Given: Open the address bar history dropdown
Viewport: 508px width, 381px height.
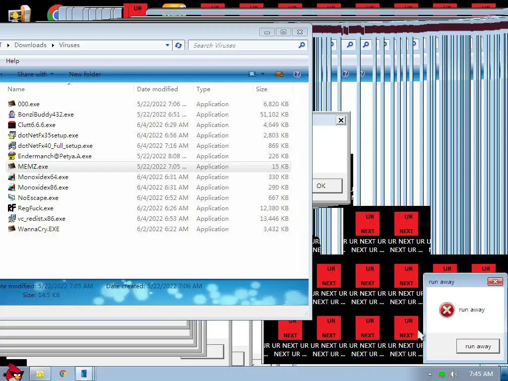Looking at the screenshot, I should tap(167, 45).
